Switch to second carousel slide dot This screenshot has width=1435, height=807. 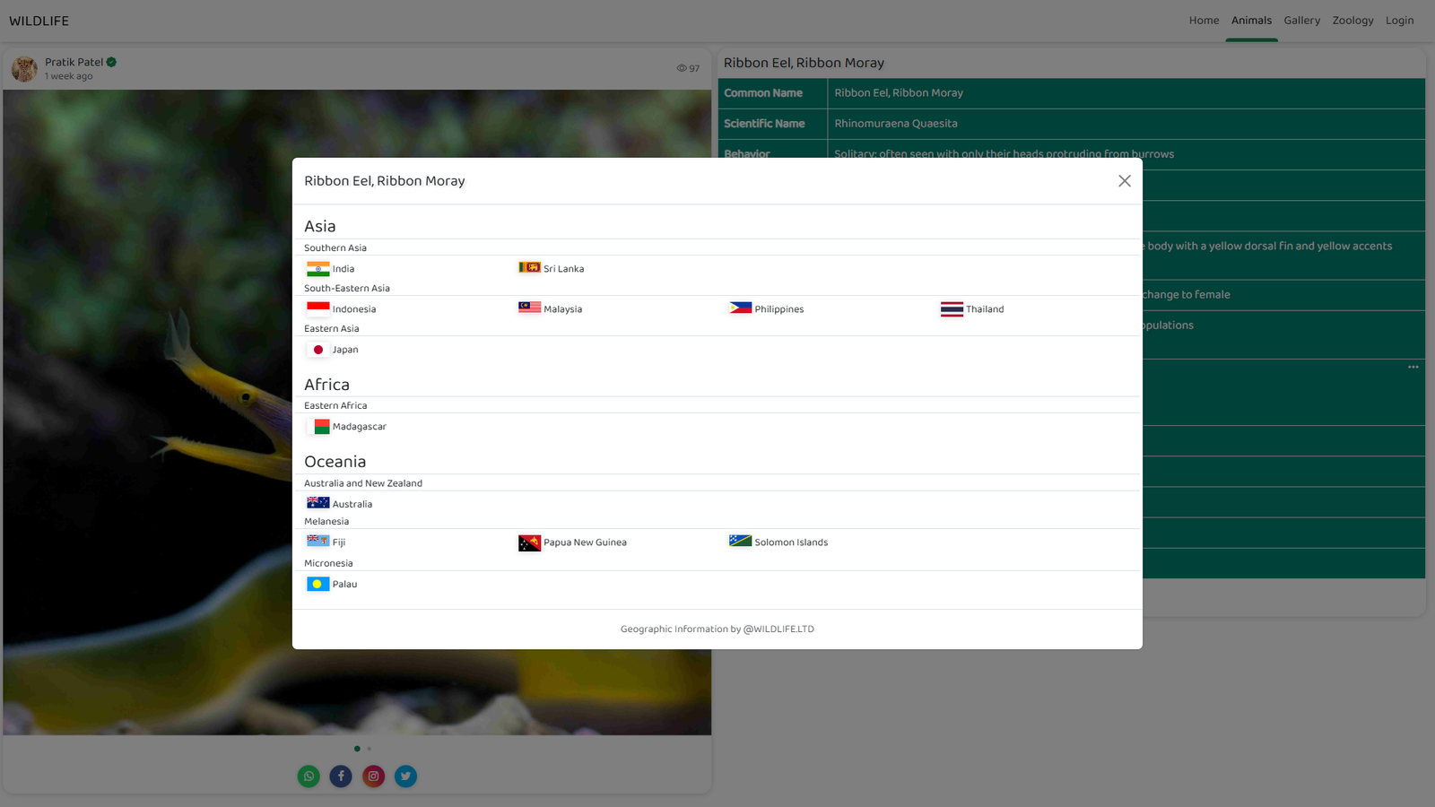(369, 749)
